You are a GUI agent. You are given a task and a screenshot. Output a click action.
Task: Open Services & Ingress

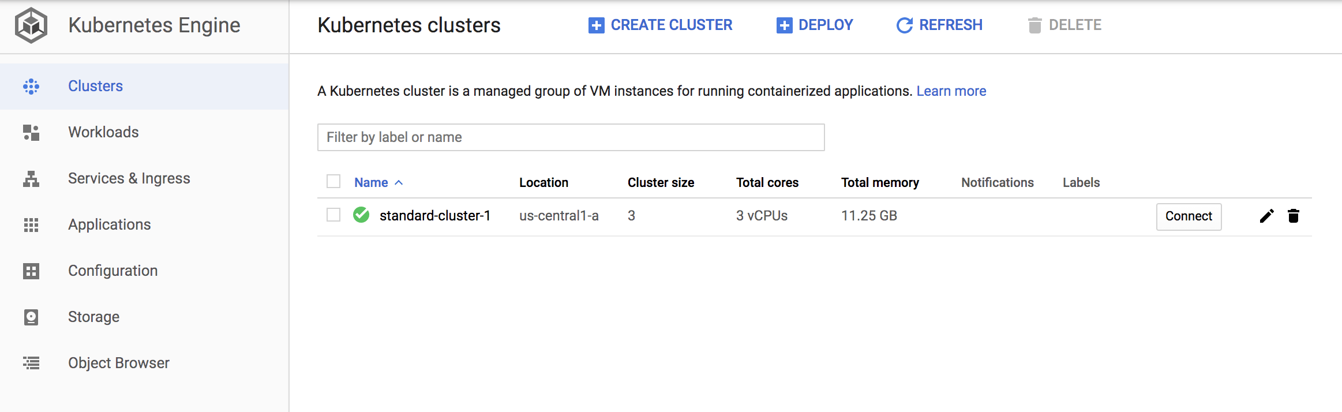point(144,178)
